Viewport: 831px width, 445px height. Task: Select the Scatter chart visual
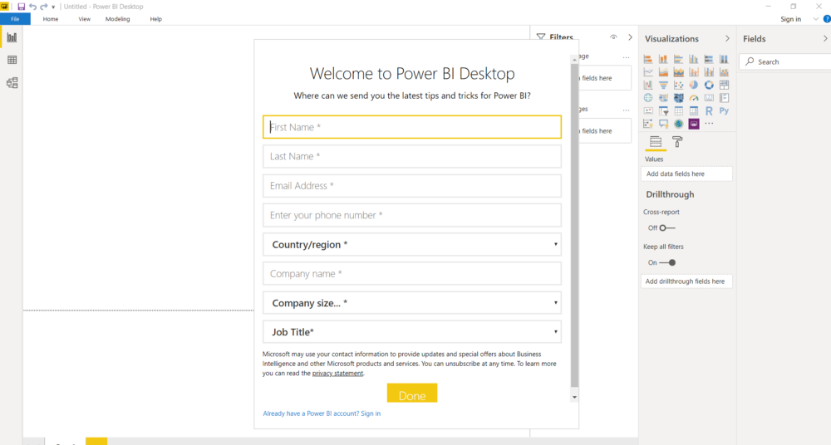click(x=678, y=85)
